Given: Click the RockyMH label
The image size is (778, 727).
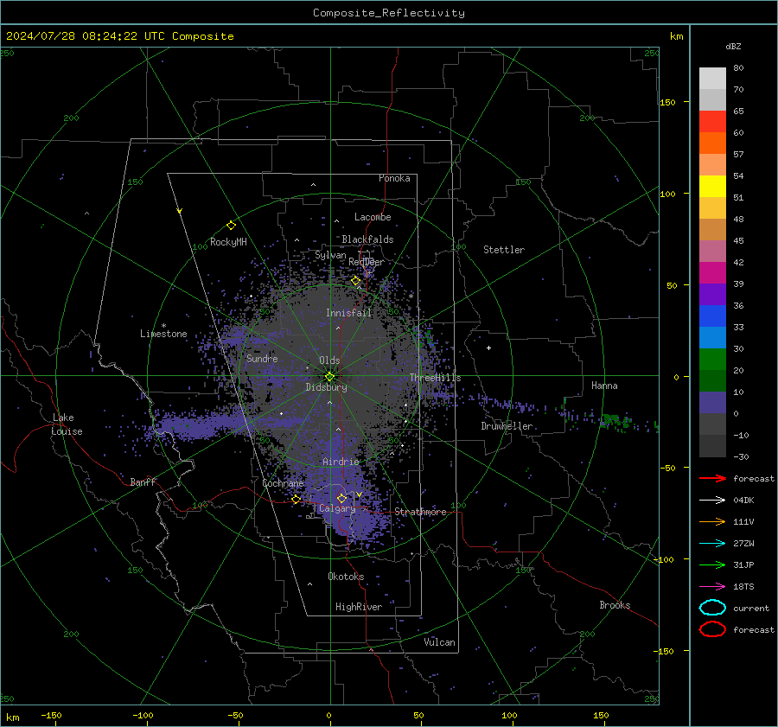Looking at the screenshot, I should click(228, 242).
